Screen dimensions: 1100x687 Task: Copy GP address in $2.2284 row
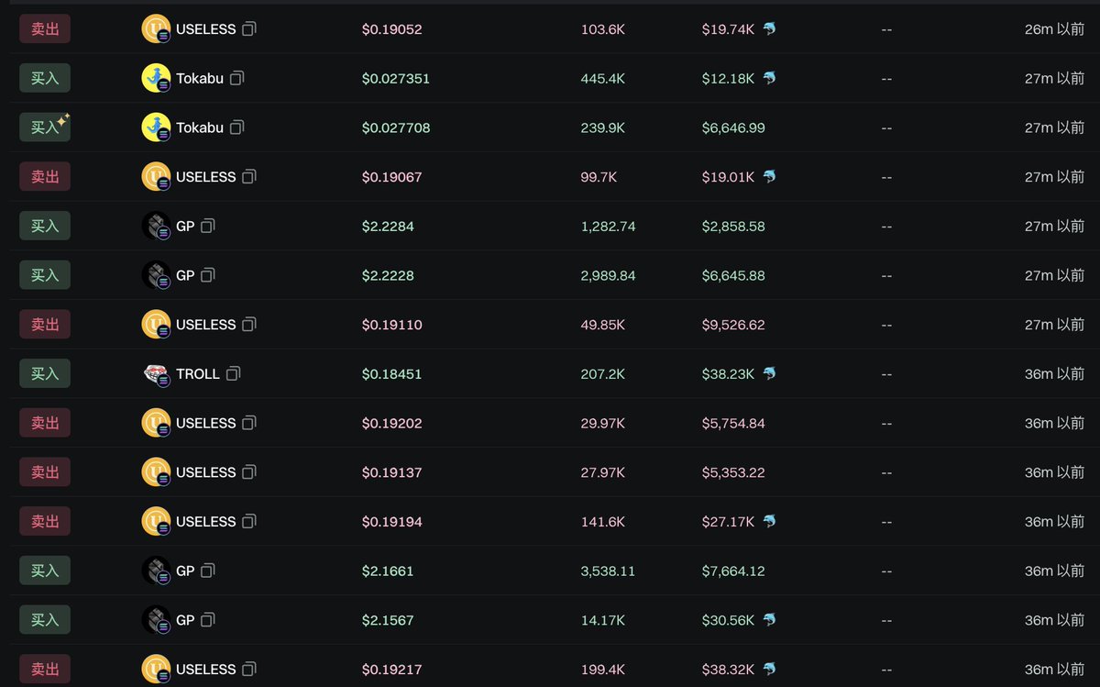[x=208, y=226]
